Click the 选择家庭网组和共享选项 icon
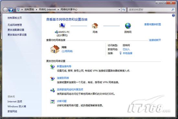This screenshot has height=119, width=178. (52, 90)
